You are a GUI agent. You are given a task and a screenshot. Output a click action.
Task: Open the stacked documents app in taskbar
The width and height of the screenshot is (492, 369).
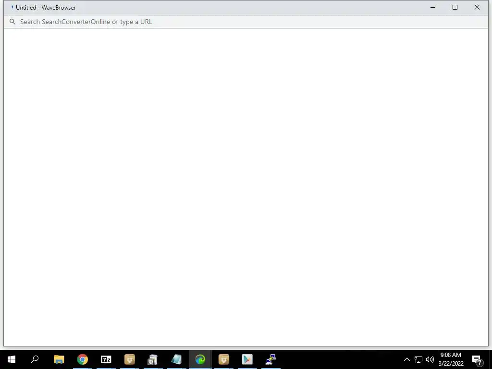153,359
